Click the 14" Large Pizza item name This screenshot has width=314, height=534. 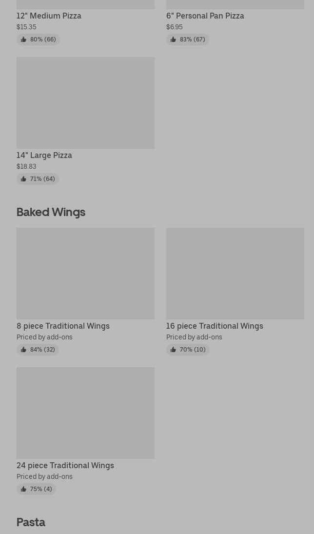click(44, 155)
